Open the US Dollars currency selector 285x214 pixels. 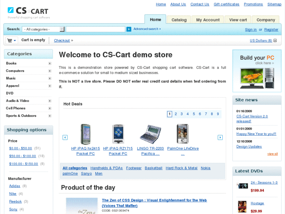263,40
